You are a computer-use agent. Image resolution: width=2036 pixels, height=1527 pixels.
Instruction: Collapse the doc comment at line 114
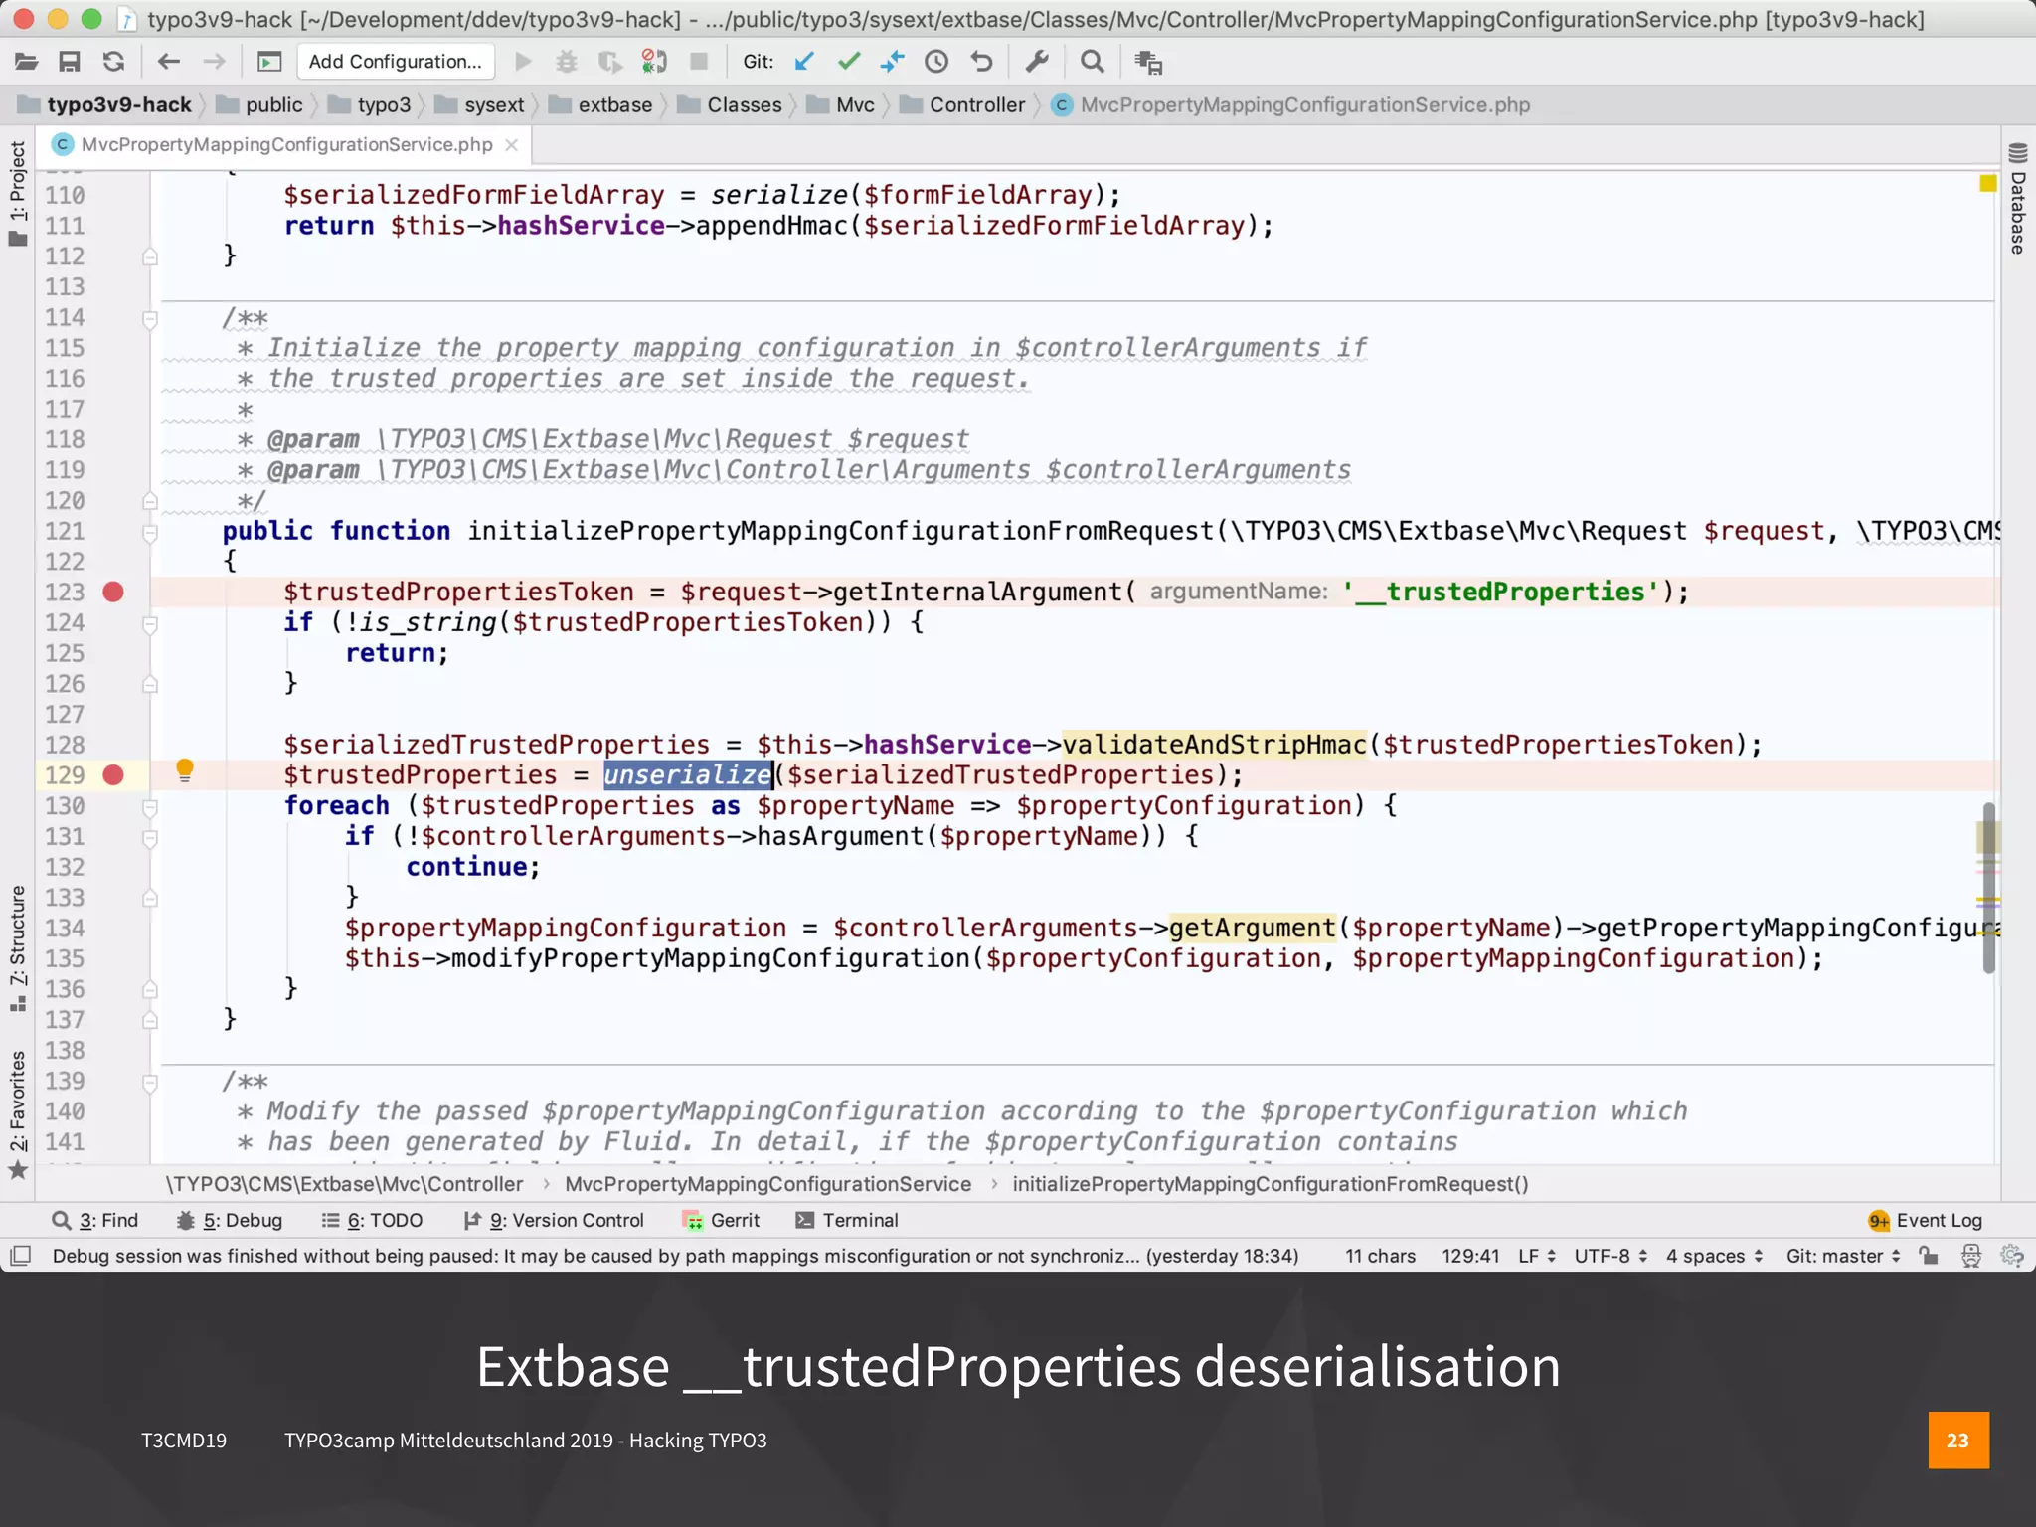pos(150,319)
